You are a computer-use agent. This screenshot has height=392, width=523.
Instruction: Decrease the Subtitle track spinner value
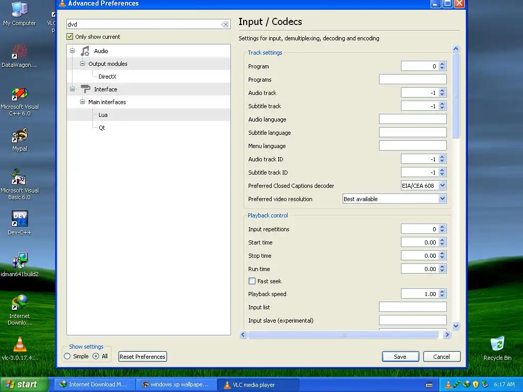coord(442,108)
